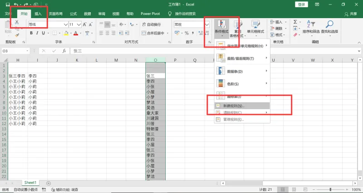
Task: Click the fill color bucket icon
Action: (x=66, y=33)
